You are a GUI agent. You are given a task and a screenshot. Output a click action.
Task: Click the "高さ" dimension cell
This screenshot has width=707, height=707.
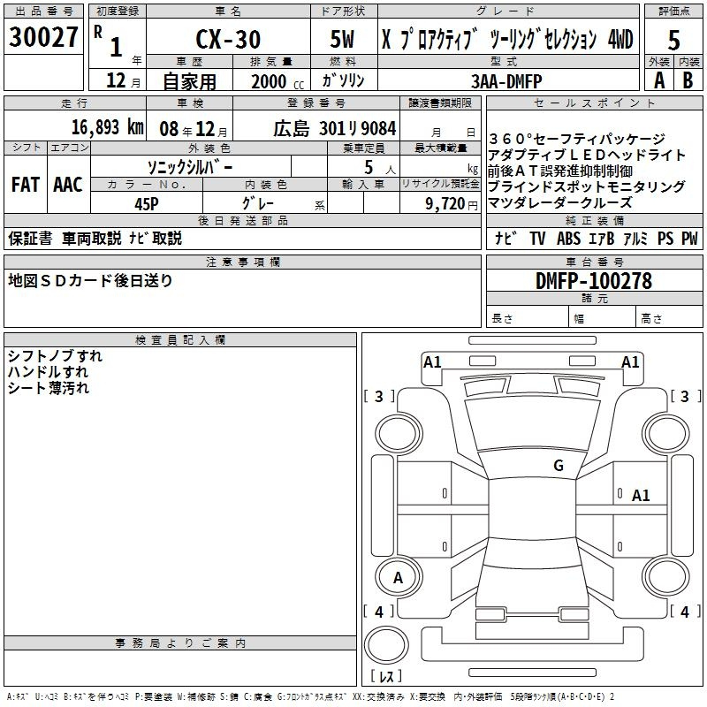[669, 318]
